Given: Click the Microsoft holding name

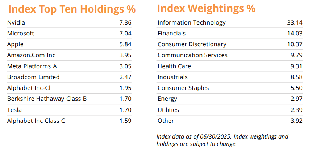Looking at the screenshot, I should (x=21, y=34).
